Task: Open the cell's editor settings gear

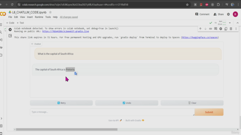Action: coord(221,29)
